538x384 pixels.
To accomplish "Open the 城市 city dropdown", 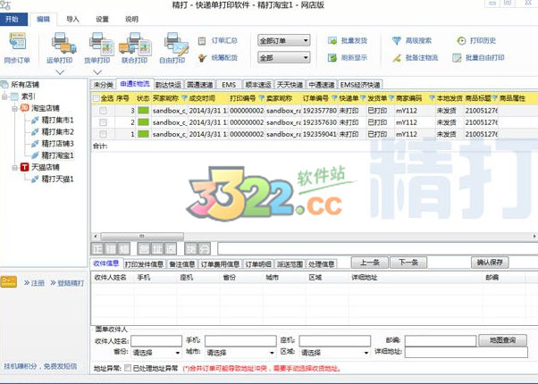I will (x=240, y=353).
